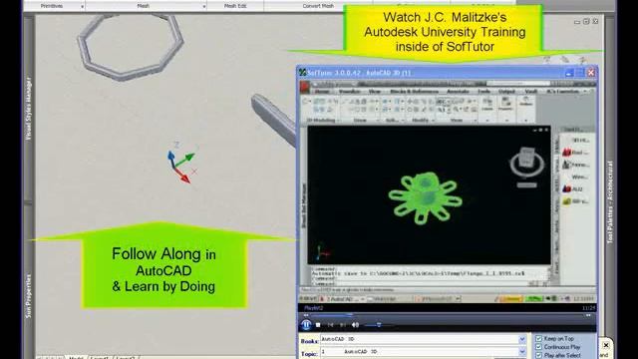Restore the main AutoCAD drawing window
The image size is (638, 359).
586,22
